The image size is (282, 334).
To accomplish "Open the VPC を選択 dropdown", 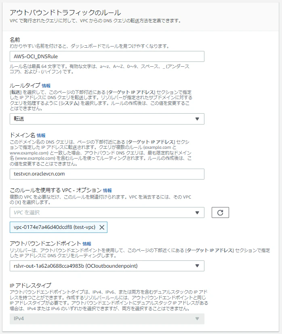I will 107,212.
